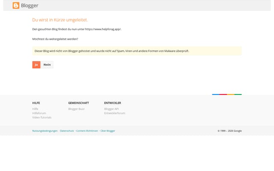Open the Hilfeforum link
274x171 pixels.
click(39, 113)
